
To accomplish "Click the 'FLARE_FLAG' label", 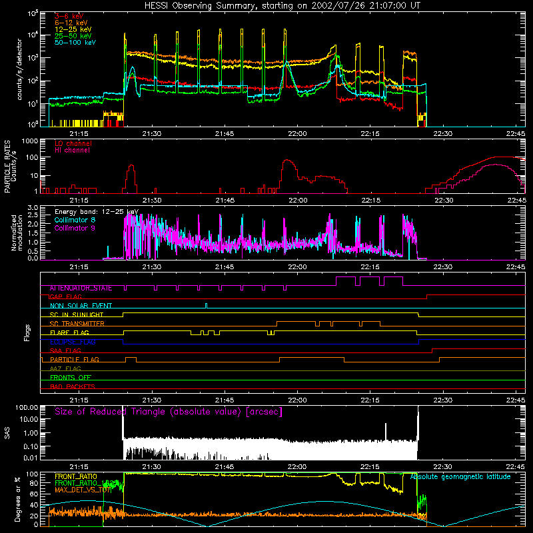I will click(x=69, y=332).
